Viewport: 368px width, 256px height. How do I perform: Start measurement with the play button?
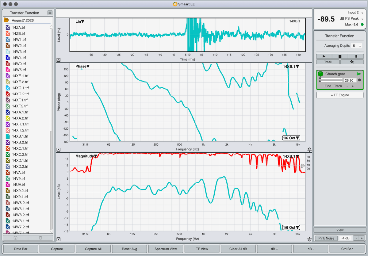[324, 56]
